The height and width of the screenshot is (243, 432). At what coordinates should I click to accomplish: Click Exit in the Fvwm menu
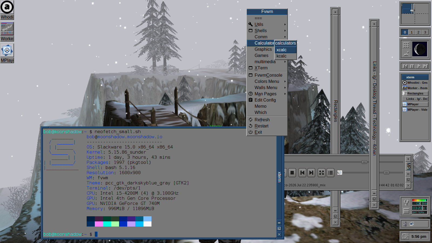[267, 132]
